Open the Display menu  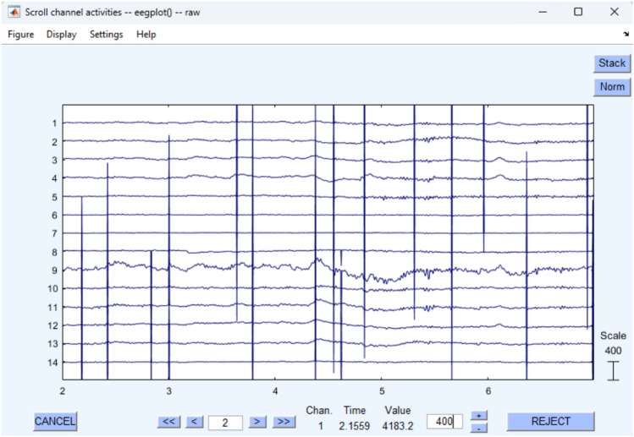point(62,35)
